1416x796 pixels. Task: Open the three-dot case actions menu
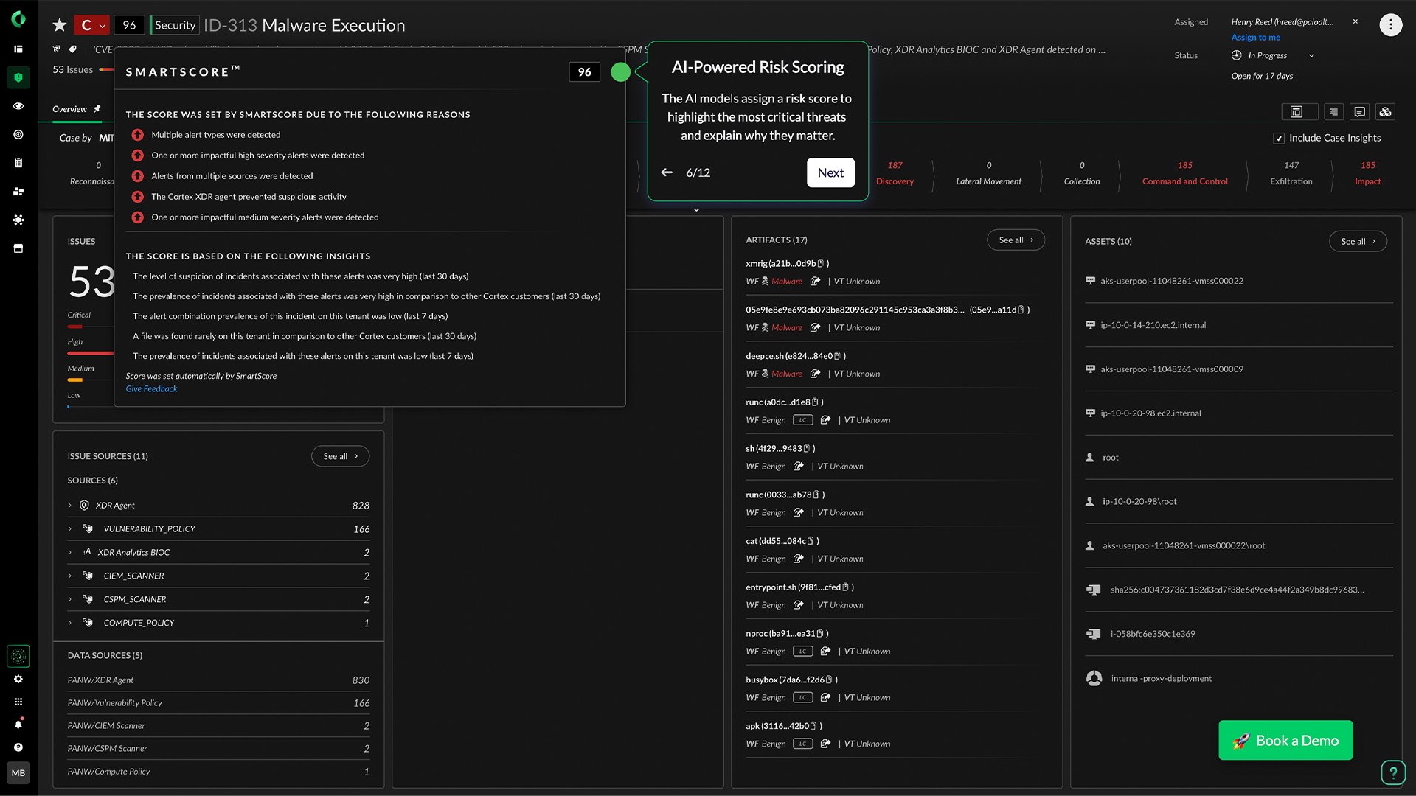coord(1391,24)
